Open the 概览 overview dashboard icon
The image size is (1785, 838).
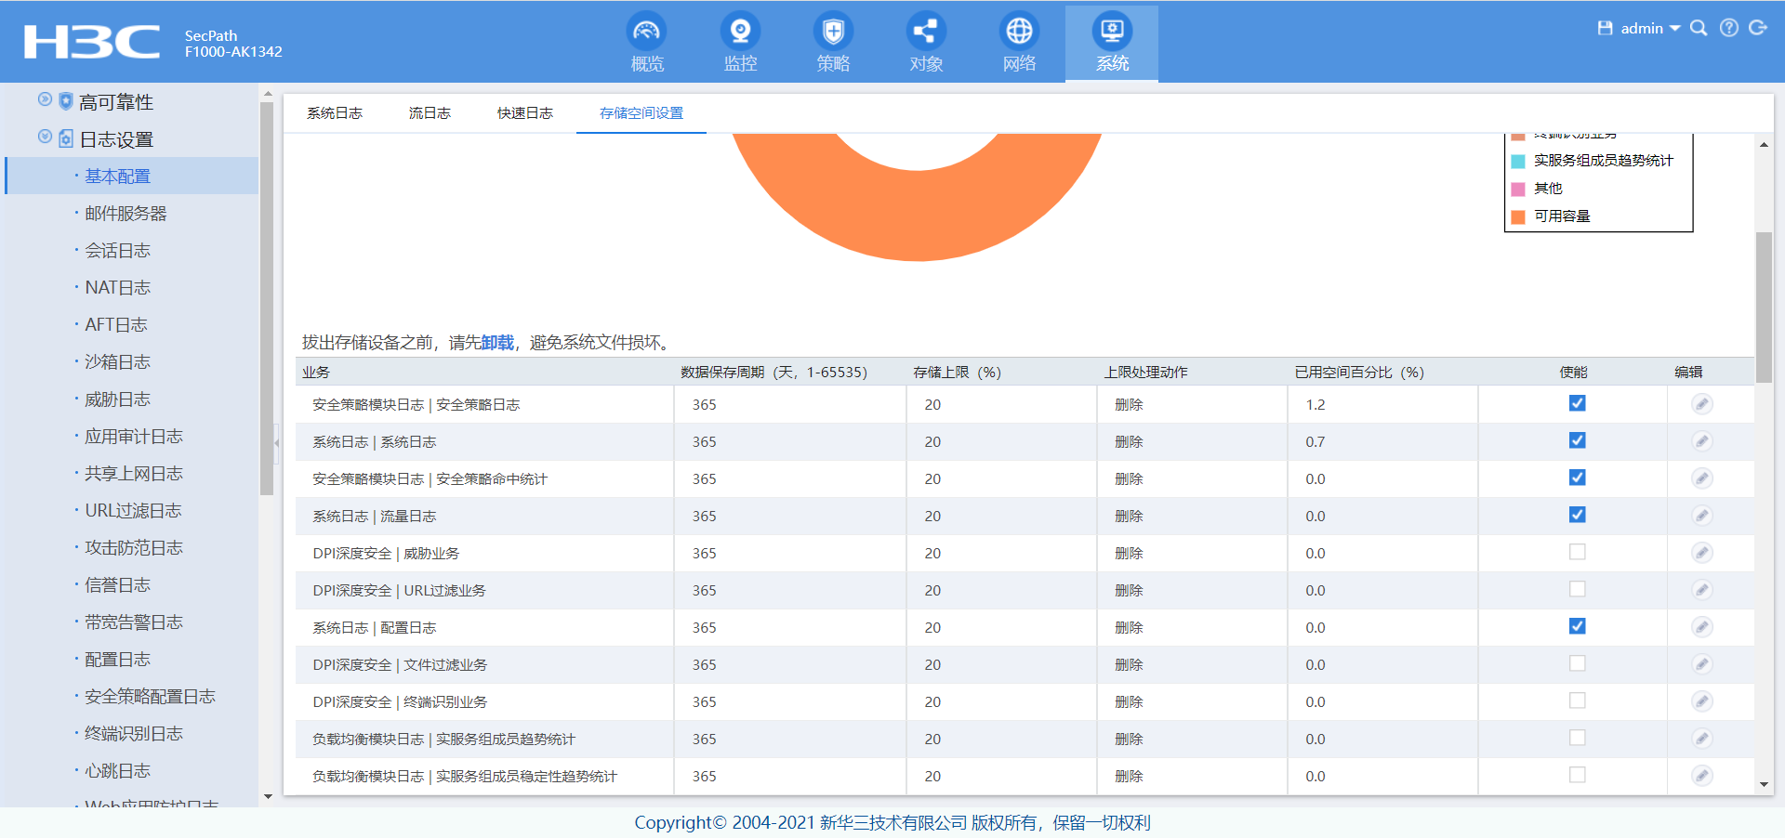[x=647, y=32]
